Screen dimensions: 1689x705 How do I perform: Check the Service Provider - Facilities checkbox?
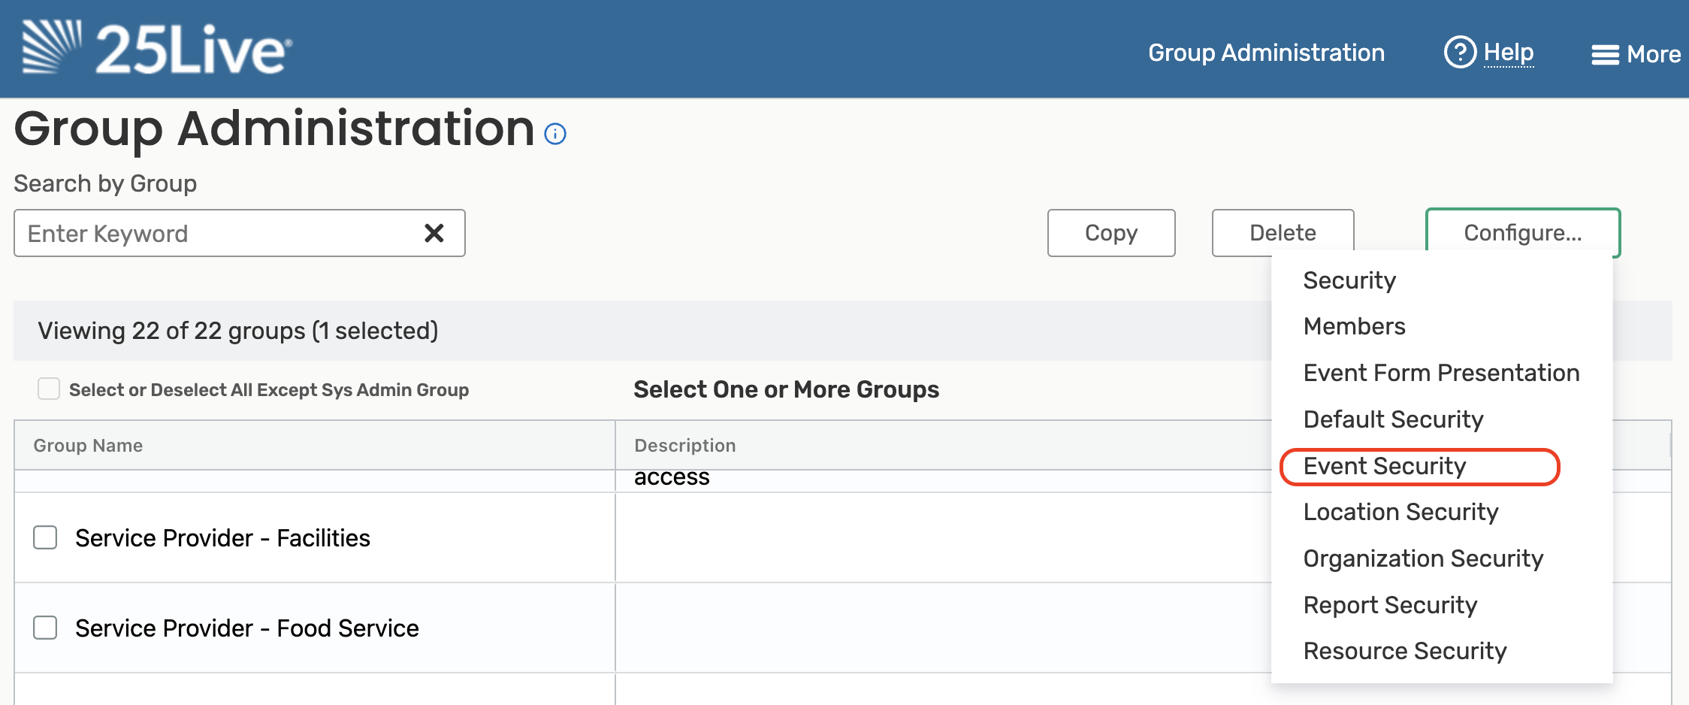click(45, 537)
